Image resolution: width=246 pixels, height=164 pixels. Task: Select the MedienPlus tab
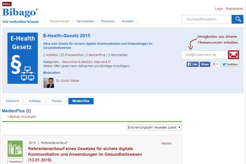(x=81, y=101)
